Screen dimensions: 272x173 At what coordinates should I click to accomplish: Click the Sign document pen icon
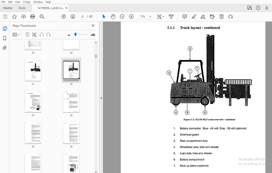[x=203, y=17]
